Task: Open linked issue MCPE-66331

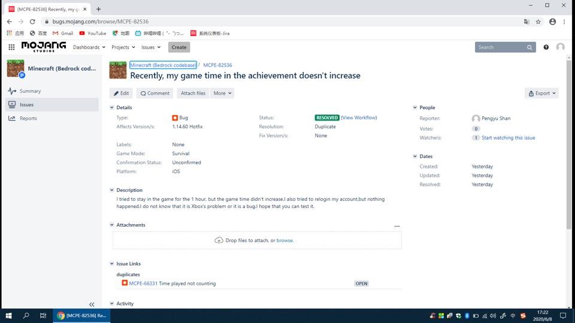Action: (x=143, y=283)
